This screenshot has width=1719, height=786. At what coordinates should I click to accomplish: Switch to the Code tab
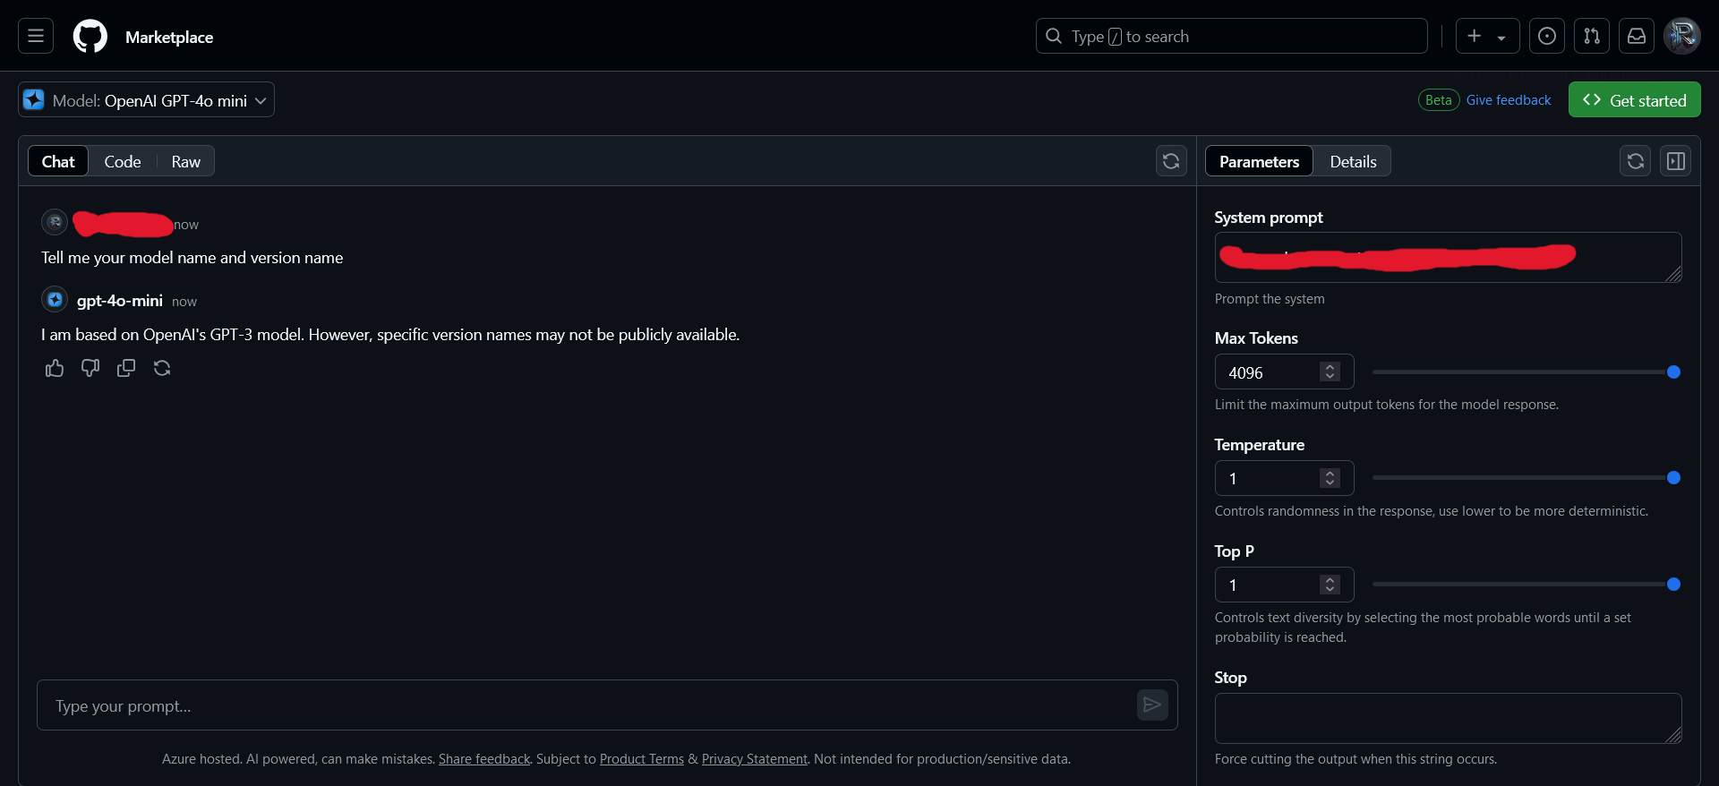coord(123,161)
